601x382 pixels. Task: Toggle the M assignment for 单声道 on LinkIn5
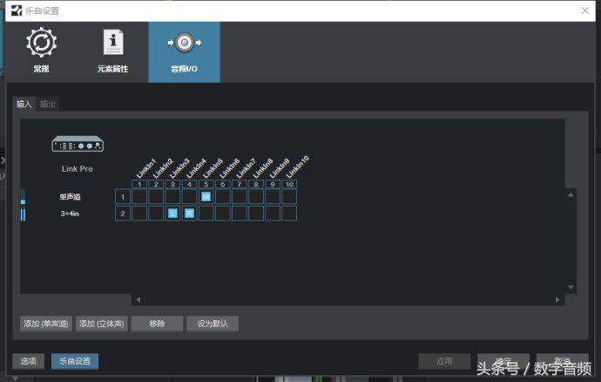(x=206, y=197)
